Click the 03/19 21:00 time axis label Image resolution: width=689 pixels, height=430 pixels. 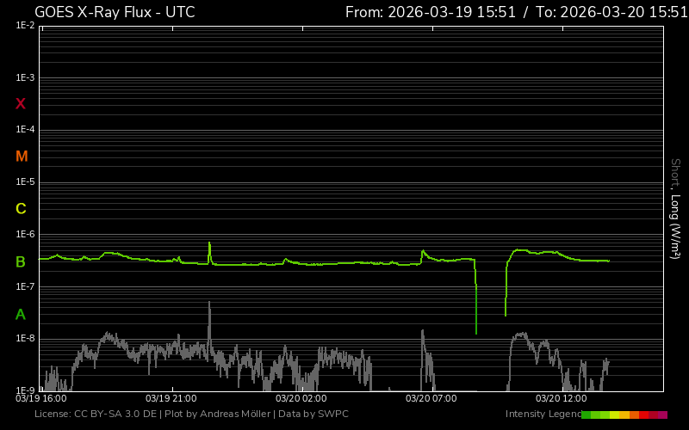(x=171, y=398)
